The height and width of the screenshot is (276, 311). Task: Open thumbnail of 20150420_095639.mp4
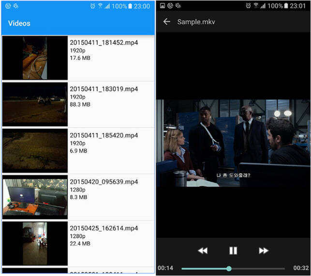pos(35,197)
